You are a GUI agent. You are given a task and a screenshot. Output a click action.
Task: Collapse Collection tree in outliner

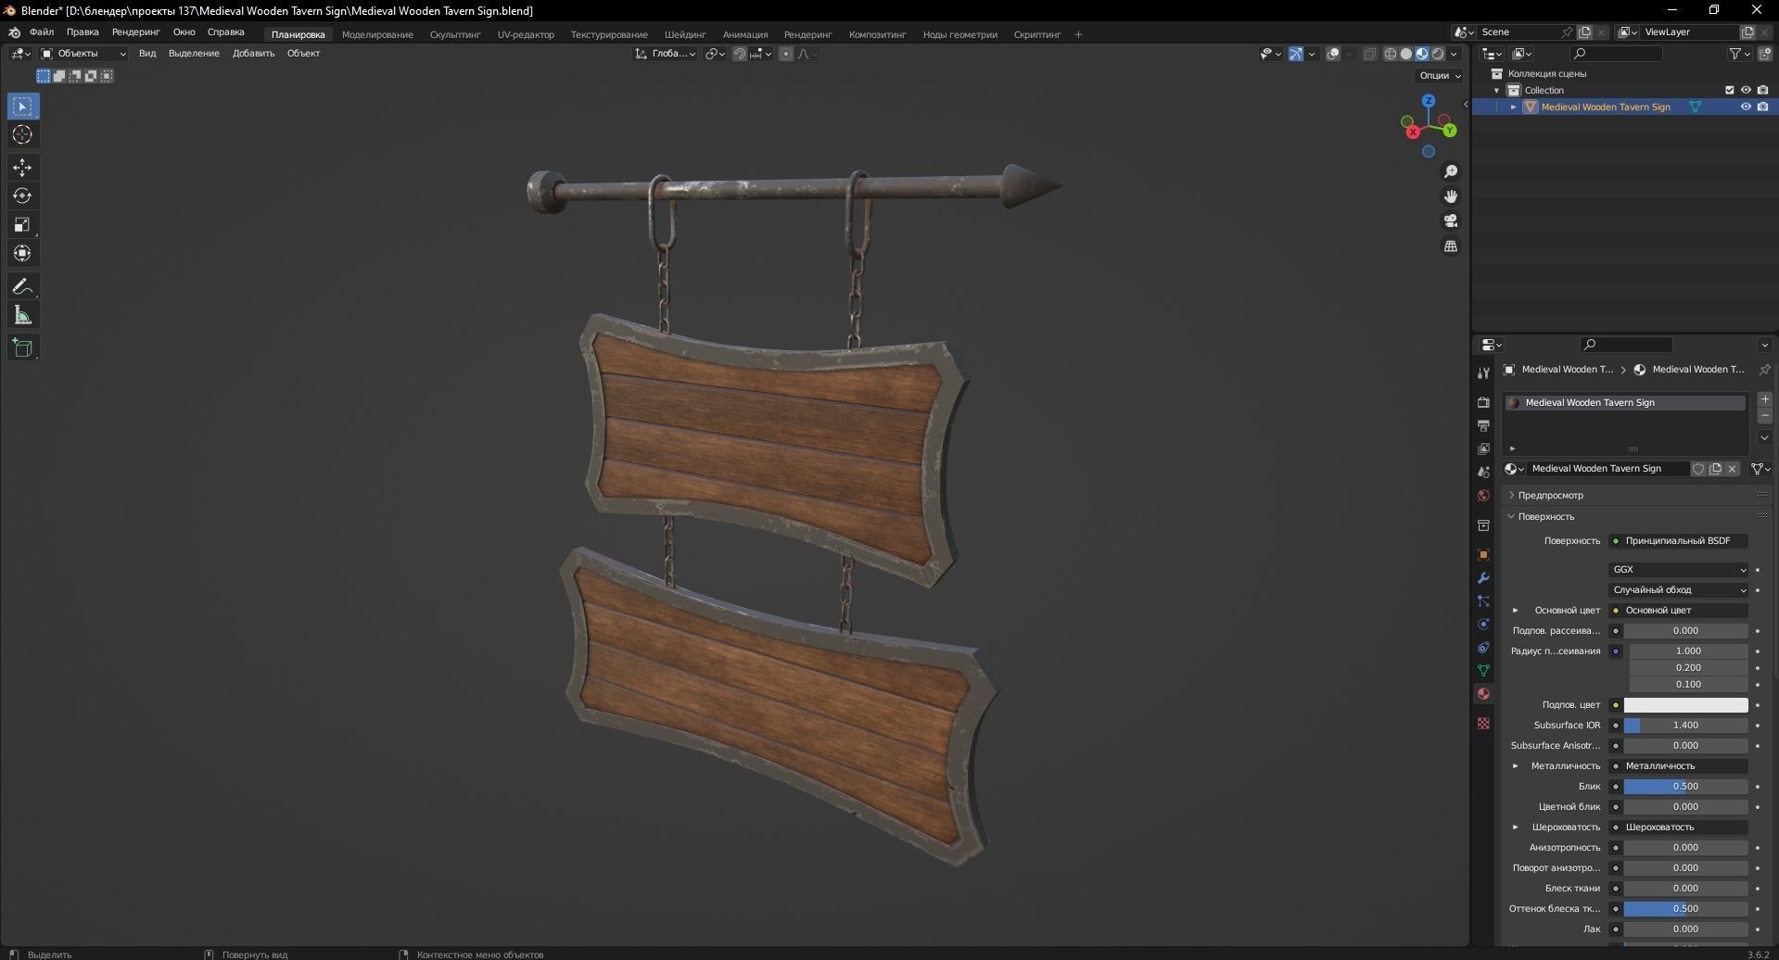pyautogui.click(x=1497, y=90)
